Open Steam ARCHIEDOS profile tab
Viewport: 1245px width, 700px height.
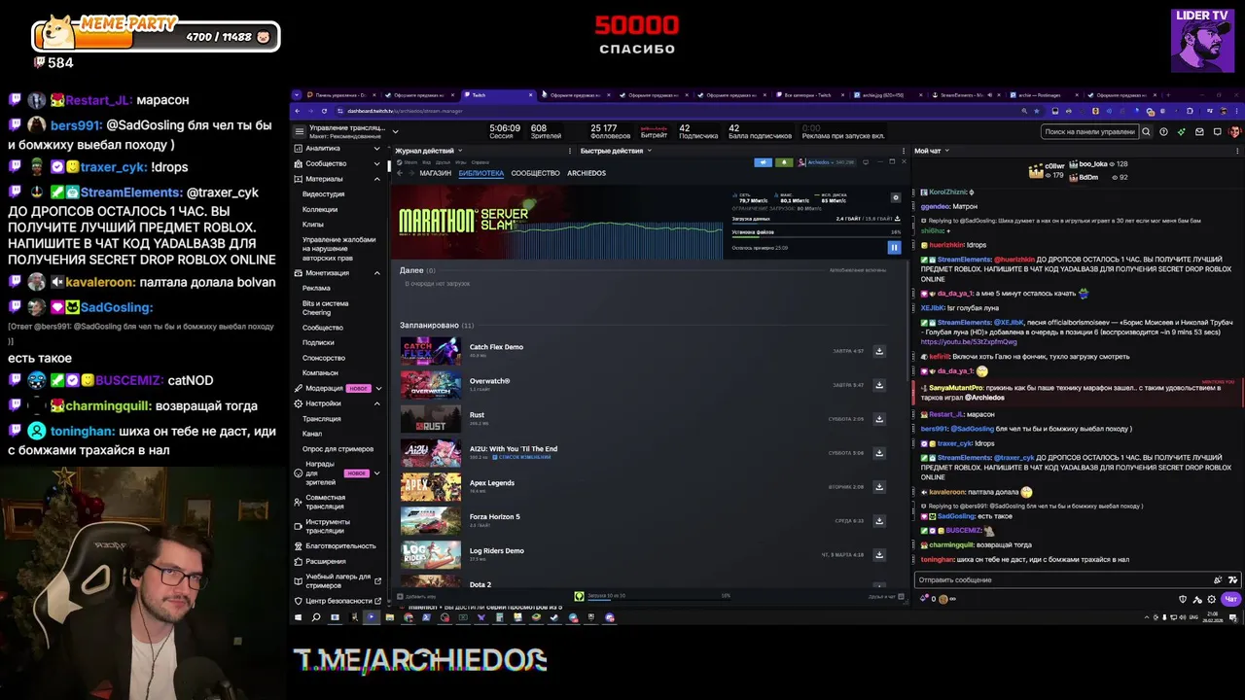pyautogui.click(x=587, y=173)
